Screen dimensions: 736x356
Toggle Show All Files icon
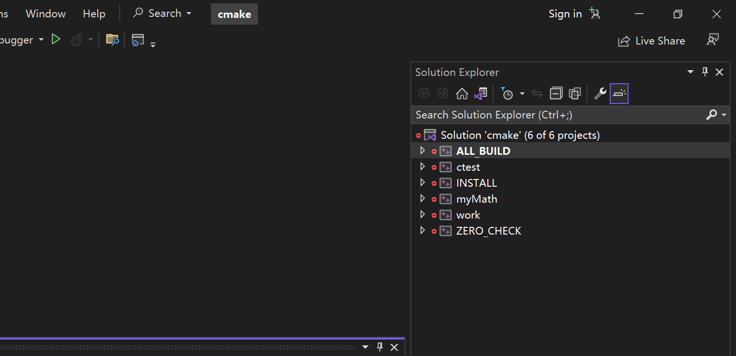[575, 93]
